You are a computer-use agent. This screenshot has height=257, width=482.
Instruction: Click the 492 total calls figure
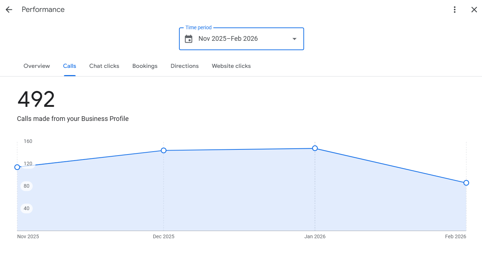tap(36, 100)
